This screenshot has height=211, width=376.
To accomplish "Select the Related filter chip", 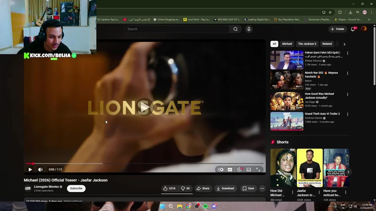I will coord(327,44).
